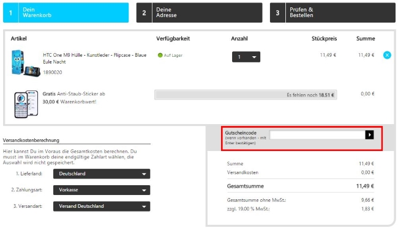Click the Stückpreis column header

pos(324,39)
